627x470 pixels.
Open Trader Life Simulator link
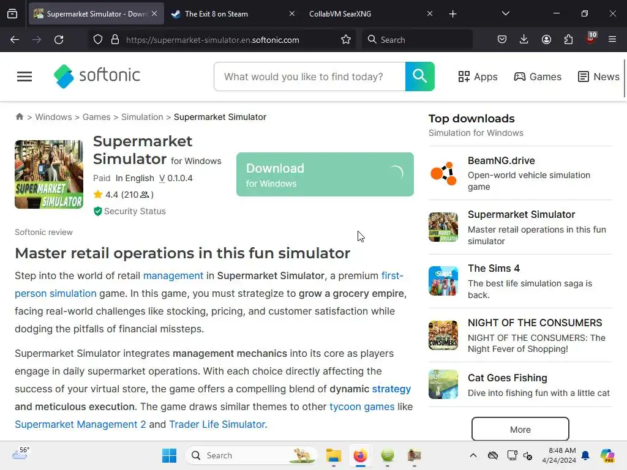click(x=217, y=424)
